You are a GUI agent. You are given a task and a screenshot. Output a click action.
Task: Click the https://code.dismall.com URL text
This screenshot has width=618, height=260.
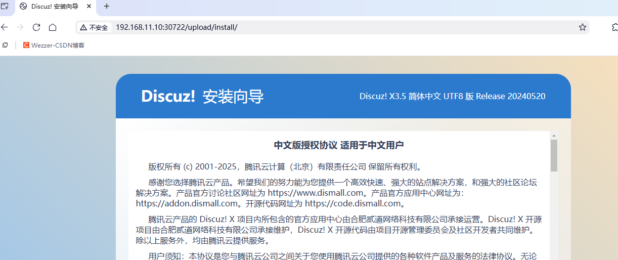click(352, 203)
